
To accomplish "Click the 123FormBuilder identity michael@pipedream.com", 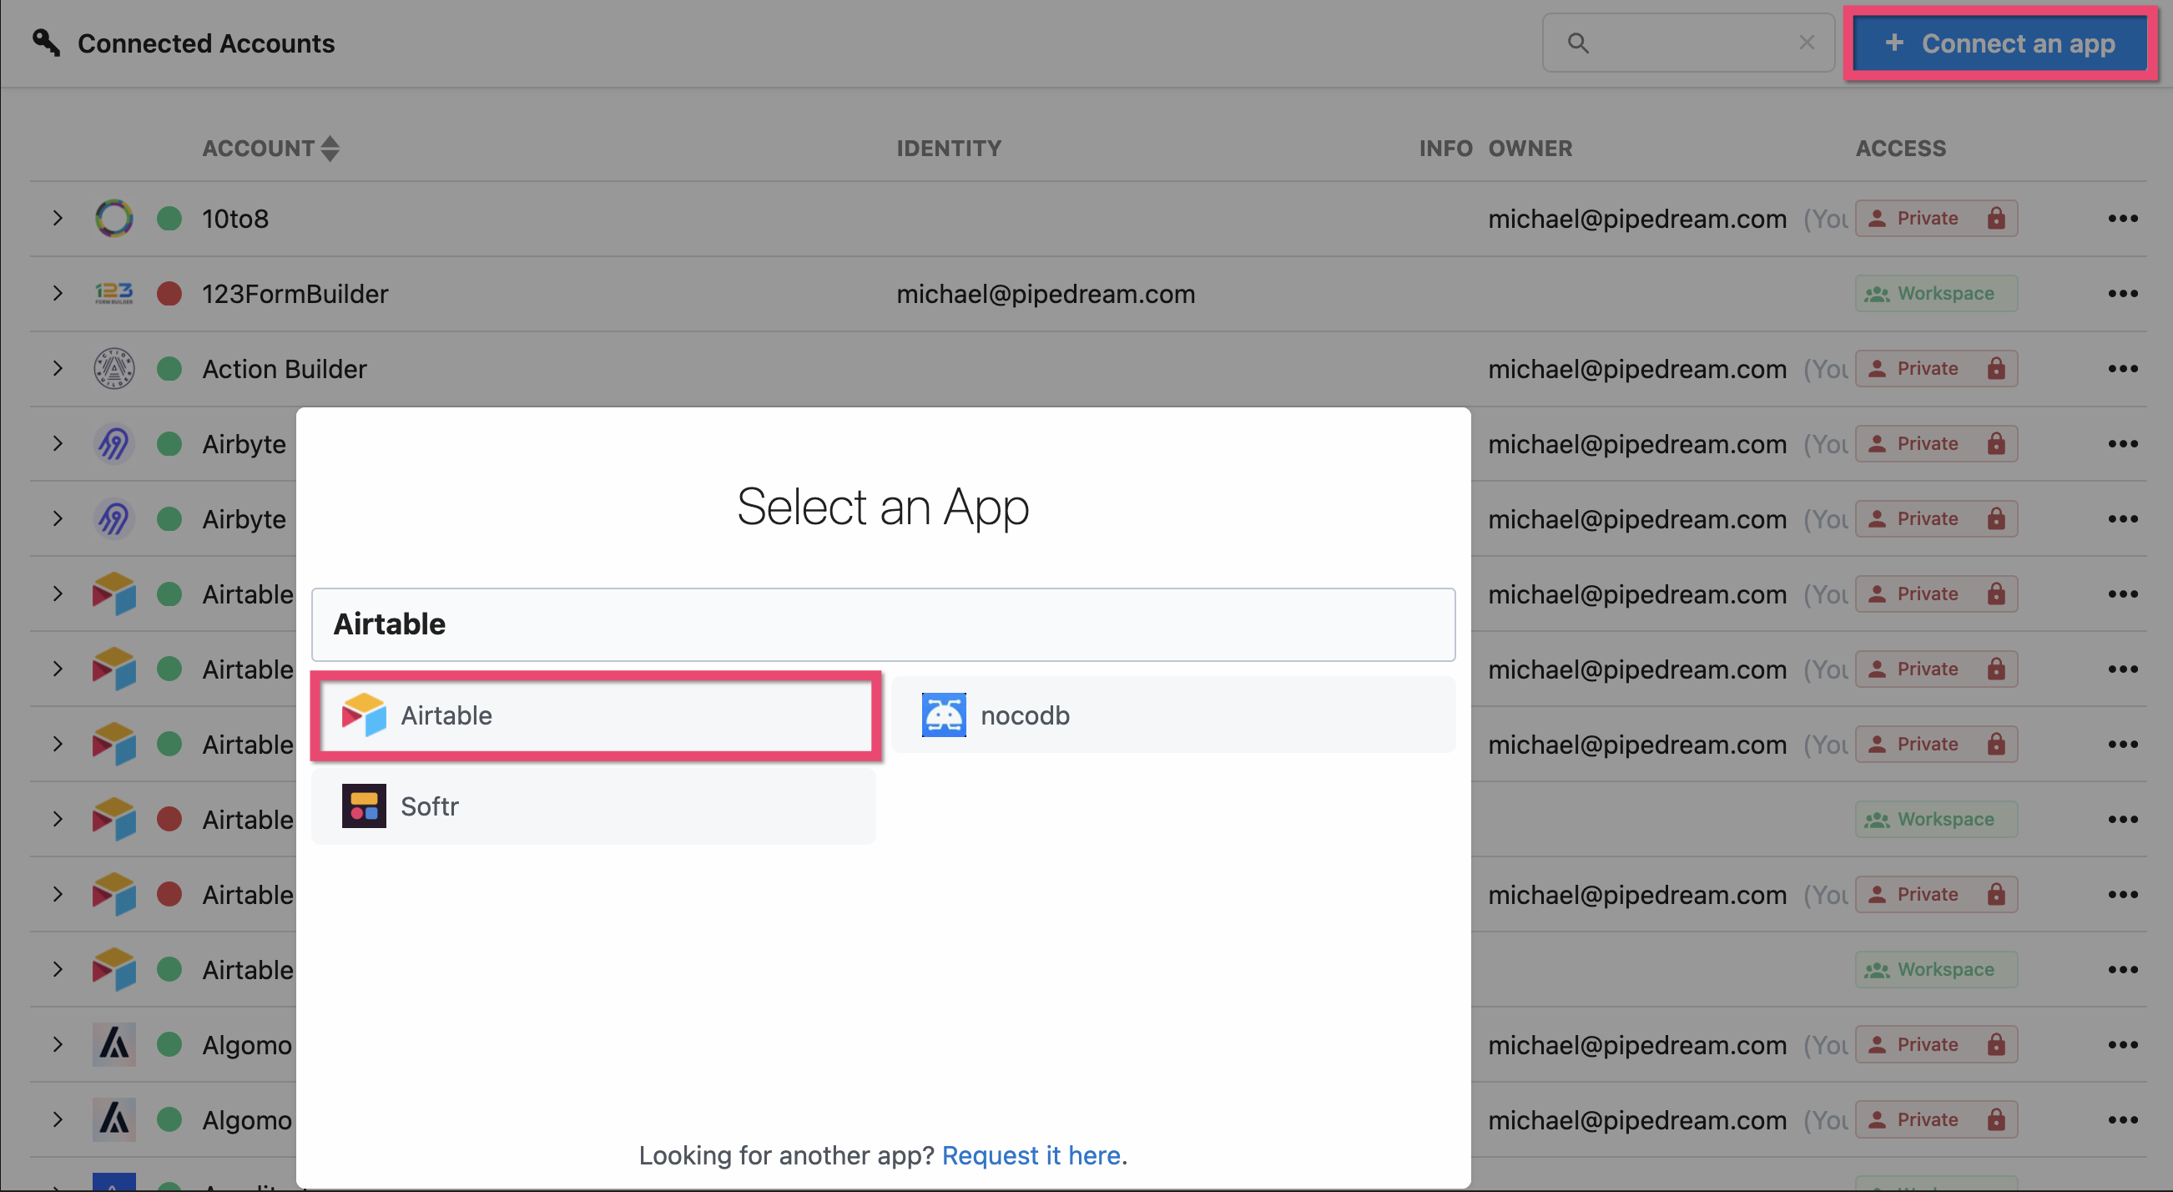I will pyautogui.click(x=1045, y=294).
